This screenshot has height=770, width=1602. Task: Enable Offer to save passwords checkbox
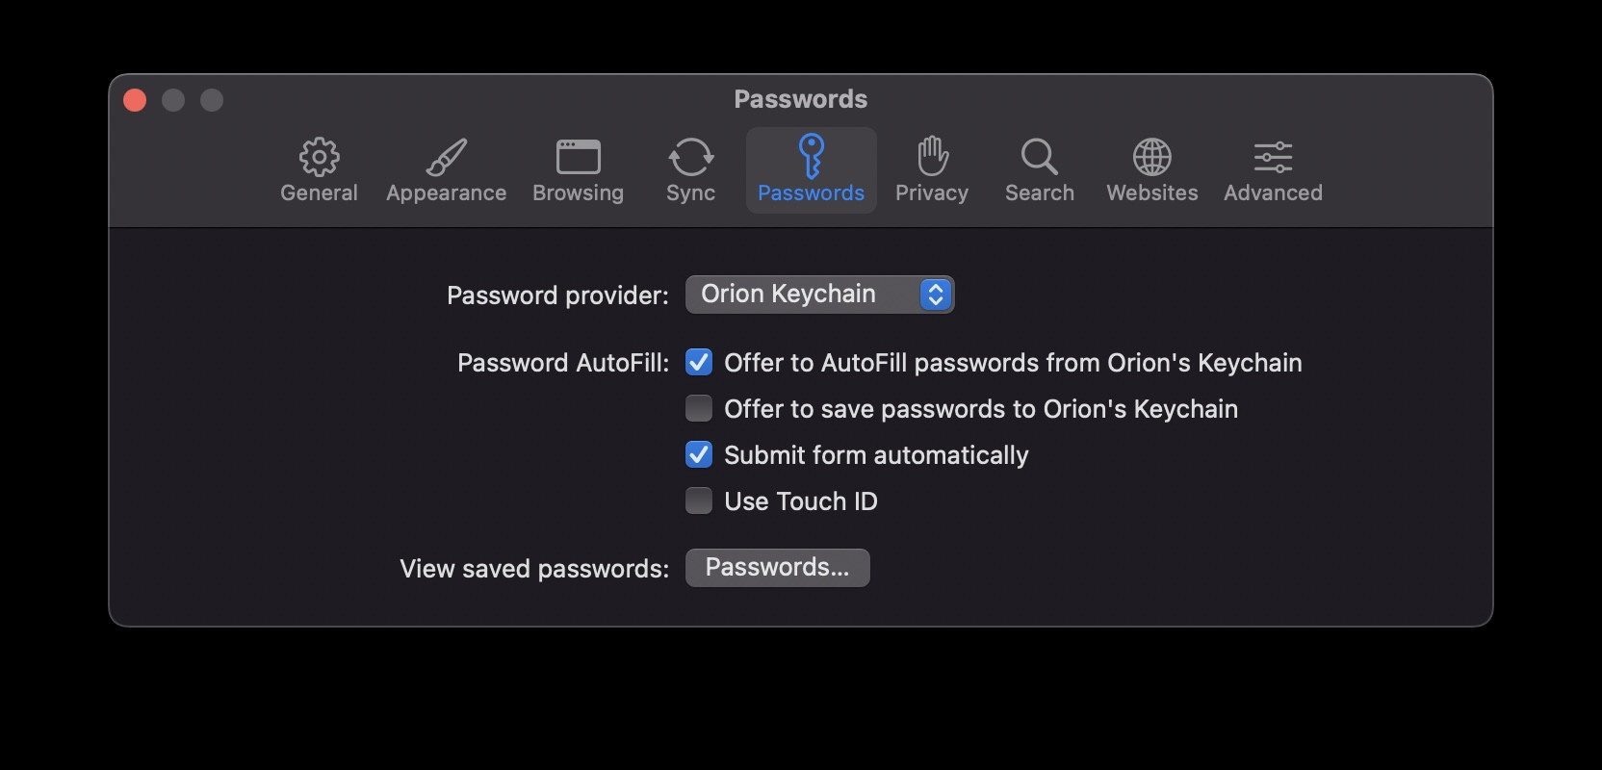pyautogui.click(x=699, y=409)
